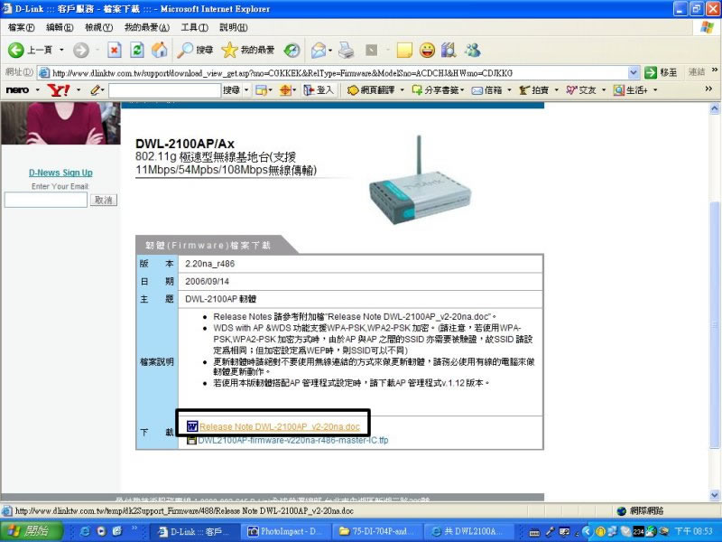
Task: Click the 取消 button under email field
Action: tap(104, 200)
